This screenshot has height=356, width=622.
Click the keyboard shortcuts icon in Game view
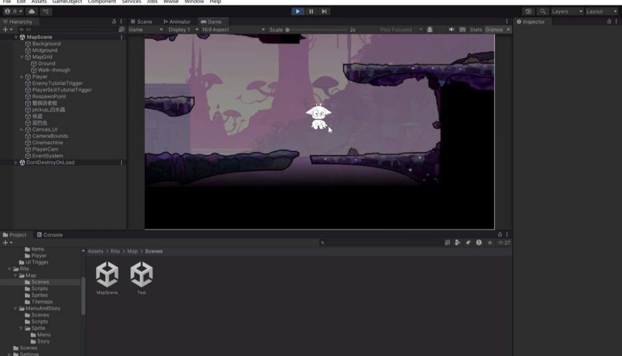point(462,30)
